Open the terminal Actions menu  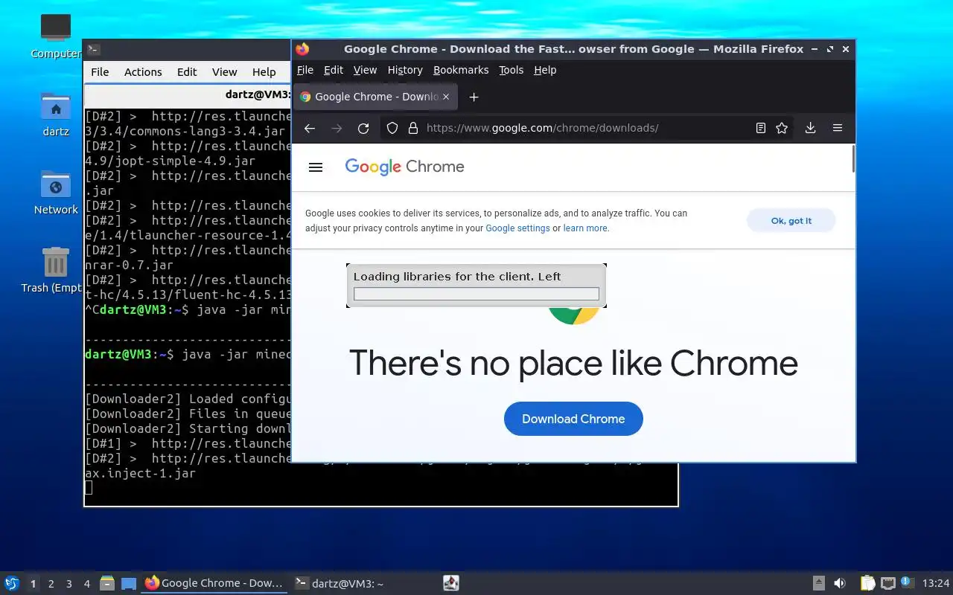[143, 72]
